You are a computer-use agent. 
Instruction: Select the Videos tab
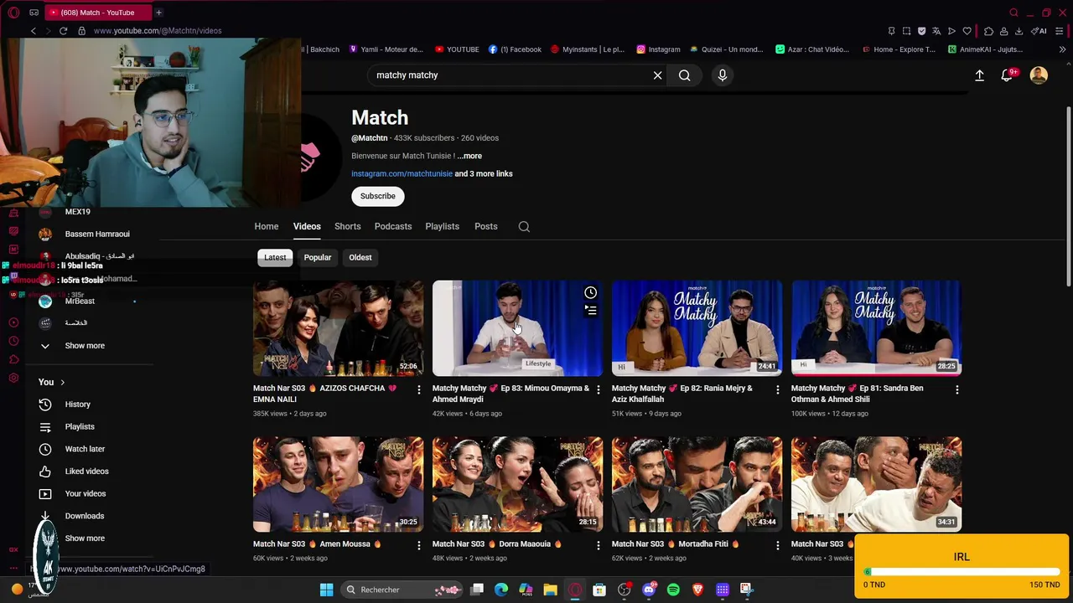tap(307, 226)
